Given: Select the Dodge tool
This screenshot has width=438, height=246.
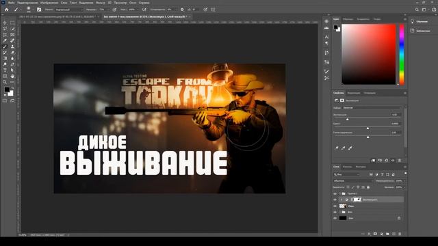Looking at the screenshot, I should pos(5,64).
